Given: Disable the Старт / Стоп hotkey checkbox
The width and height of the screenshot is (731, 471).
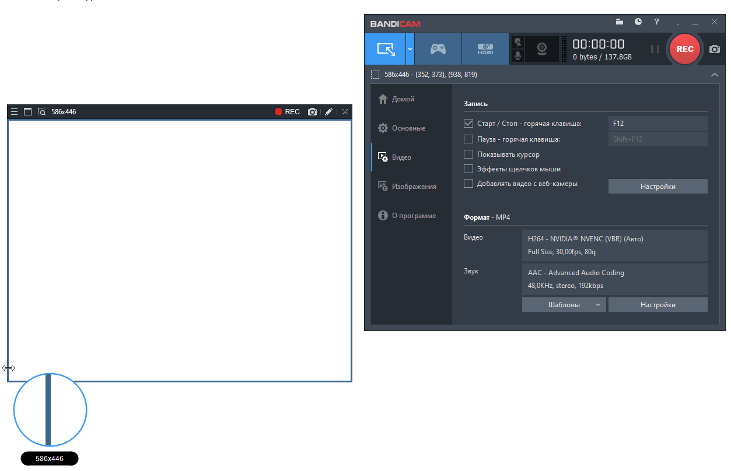Looking at the screenshot, I should [468, 124].
